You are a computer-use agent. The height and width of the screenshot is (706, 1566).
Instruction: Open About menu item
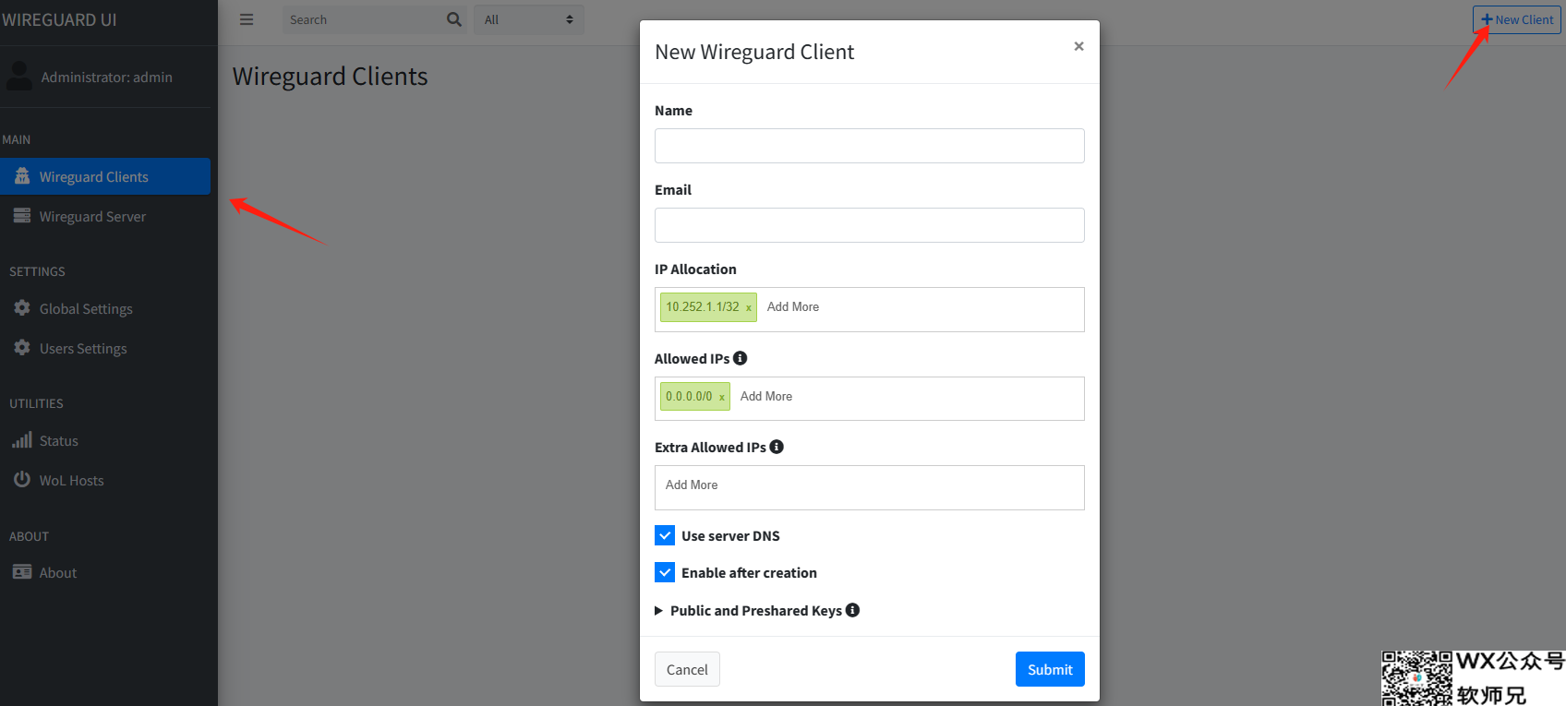click(105, 572)
